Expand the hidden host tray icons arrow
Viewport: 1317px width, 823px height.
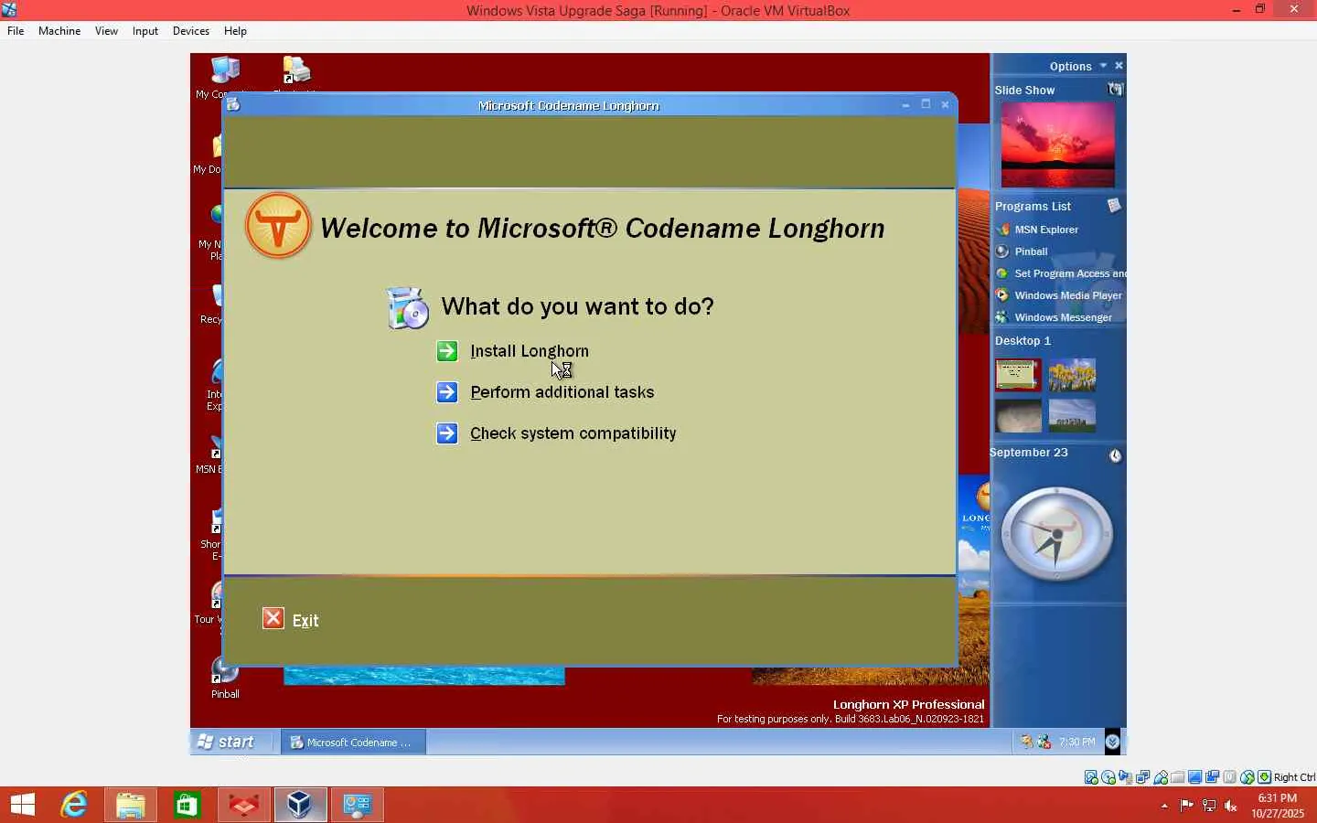coord(1164,806)
